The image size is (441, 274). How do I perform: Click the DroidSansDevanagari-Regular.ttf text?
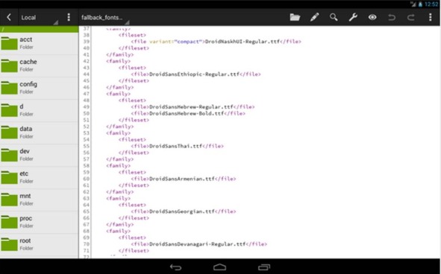tap(198, 244)
